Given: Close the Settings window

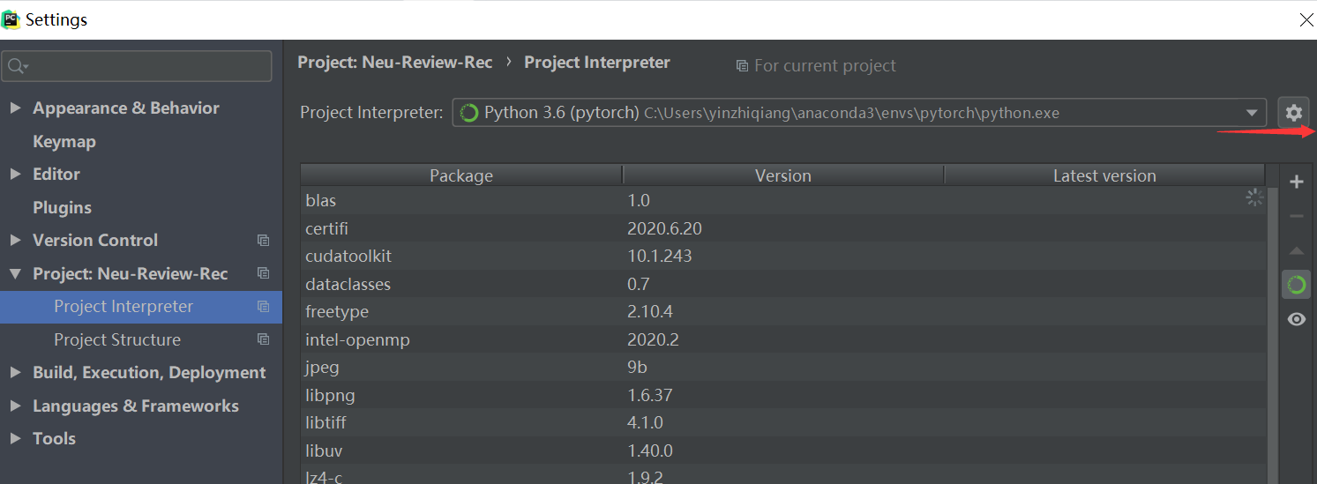Looking at the screenshot, I should [1306, 19].
